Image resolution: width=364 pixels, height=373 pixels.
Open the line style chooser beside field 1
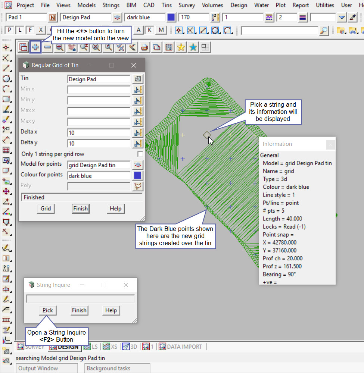(269, 17)
